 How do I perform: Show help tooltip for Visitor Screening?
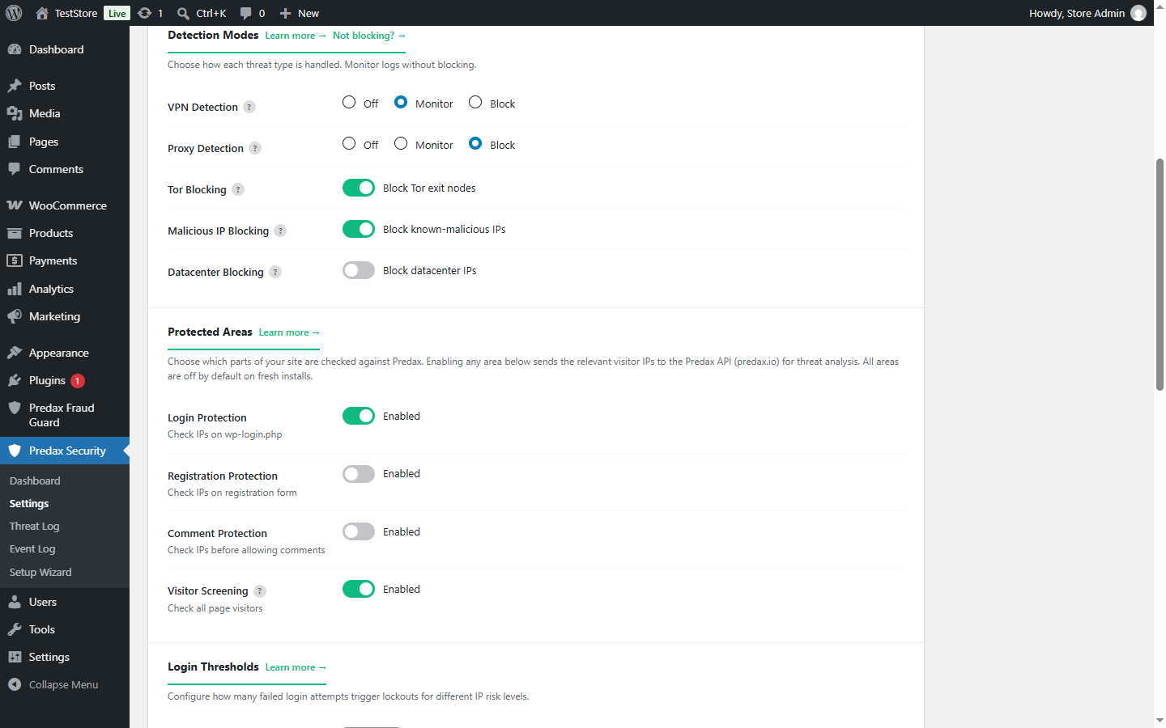[260, 591]
